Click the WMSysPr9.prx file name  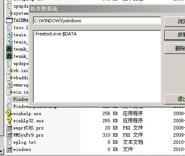pyautogui.click(x=28, y=135)
